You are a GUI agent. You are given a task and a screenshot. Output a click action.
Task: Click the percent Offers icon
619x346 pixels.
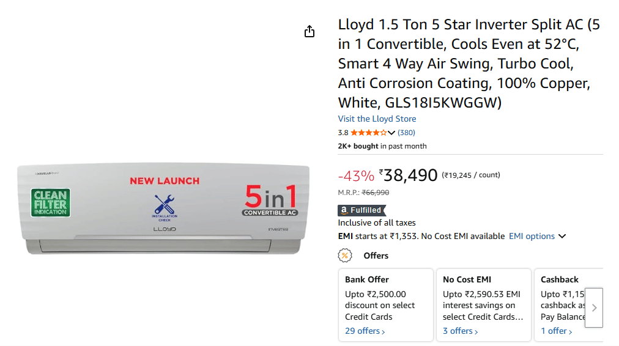(346, 256)
